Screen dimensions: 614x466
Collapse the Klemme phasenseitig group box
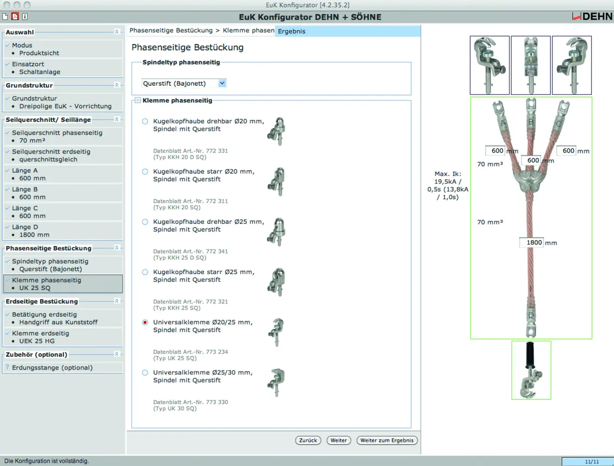138,100
